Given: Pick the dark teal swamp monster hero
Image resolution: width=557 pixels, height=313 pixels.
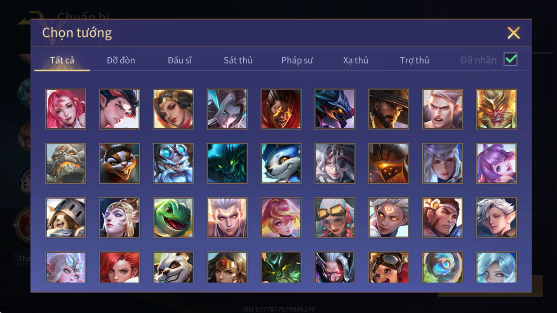Looking at the screenshot, I should [227, 163].
